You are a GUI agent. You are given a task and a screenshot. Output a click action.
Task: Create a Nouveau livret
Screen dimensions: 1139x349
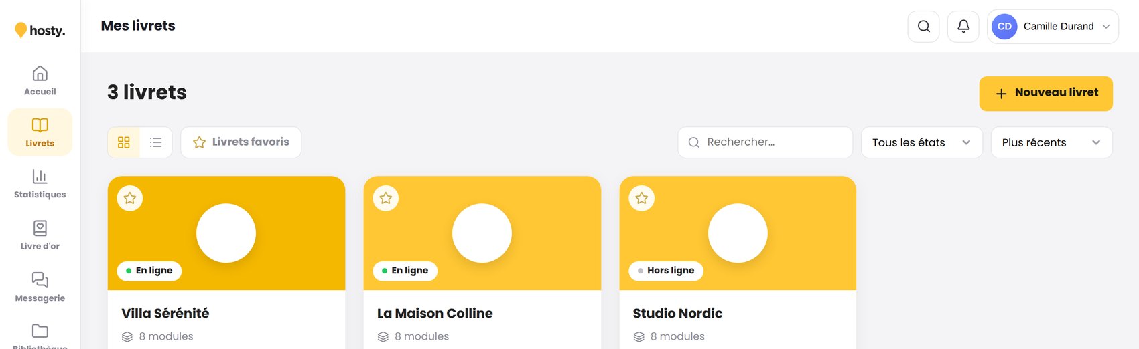1046,94
